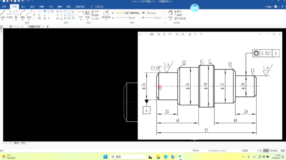Switch to the Insert ribbon tab

tap(24, 7)
